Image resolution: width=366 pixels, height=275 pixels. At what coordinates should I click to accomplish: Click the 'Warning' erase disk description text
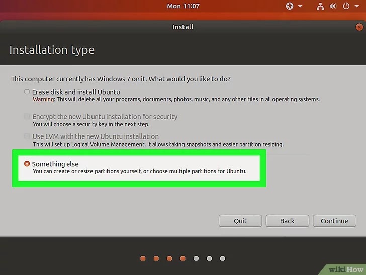[176, 99]
